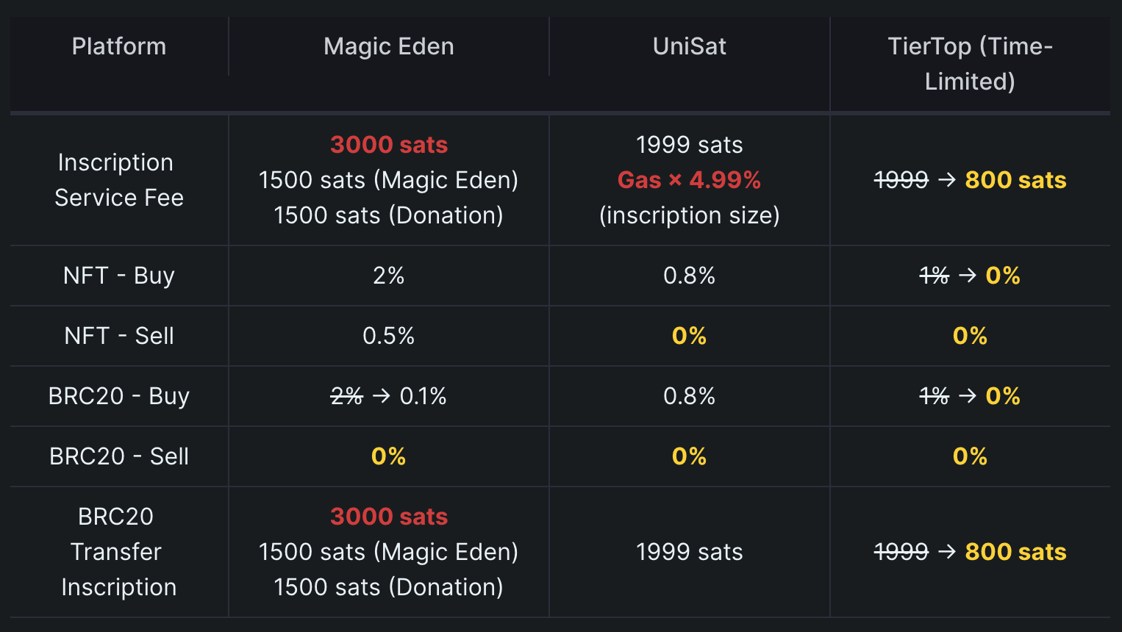
Task: Click the red Gas × 4.99% text
Action: pos(689,180)
